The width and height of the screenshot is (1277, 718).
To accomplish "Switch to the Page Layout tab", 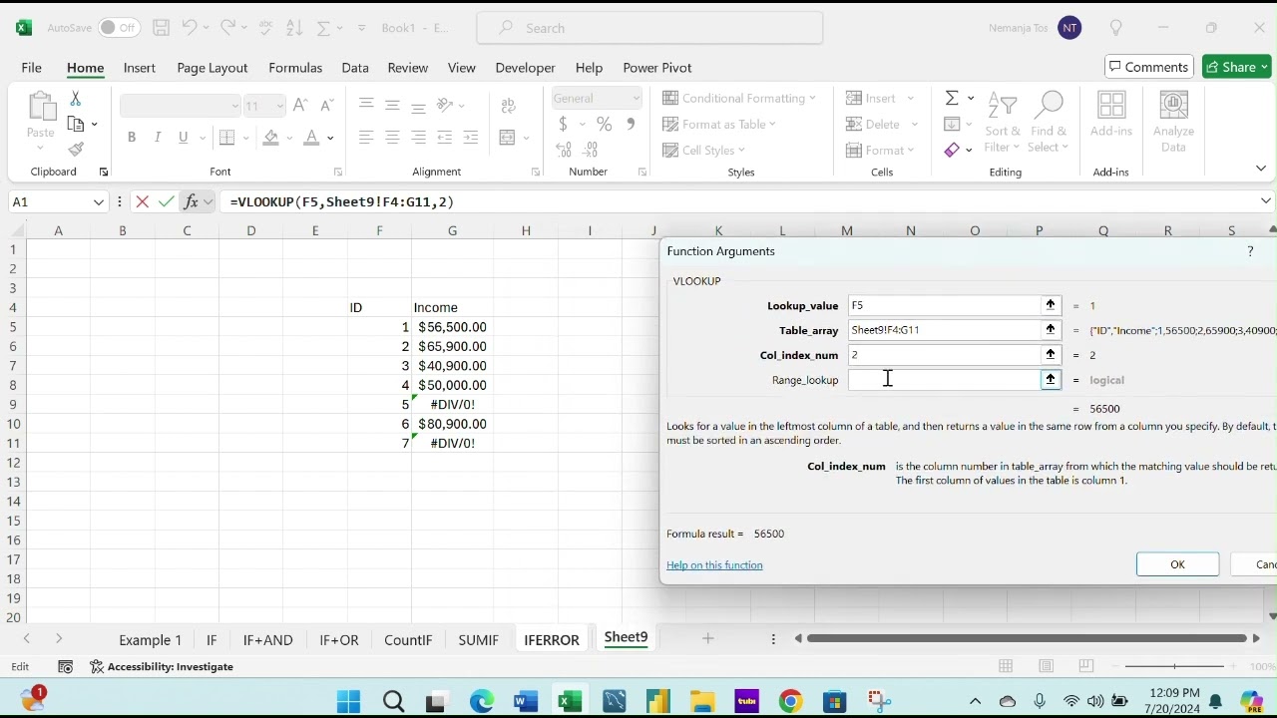I will [213, 68].
